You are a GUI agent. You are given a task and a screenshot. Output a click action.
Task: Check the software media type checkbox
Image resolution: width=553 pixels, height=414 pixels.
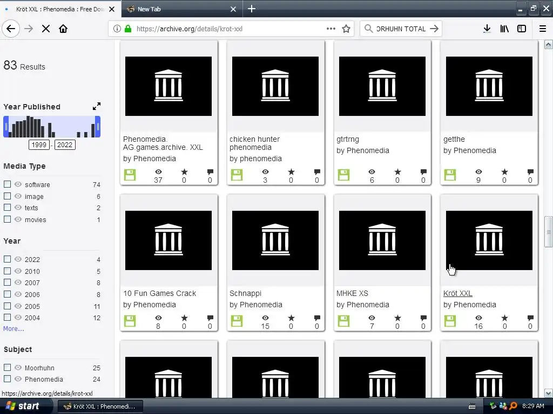point(7,184)
